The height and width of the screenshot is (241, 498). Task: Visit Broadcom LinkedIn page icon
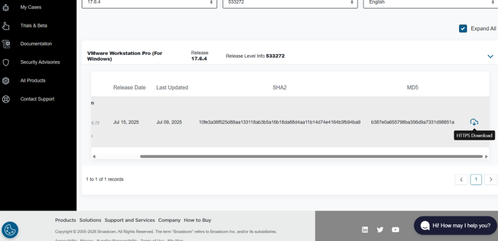(x=365, y=229)
